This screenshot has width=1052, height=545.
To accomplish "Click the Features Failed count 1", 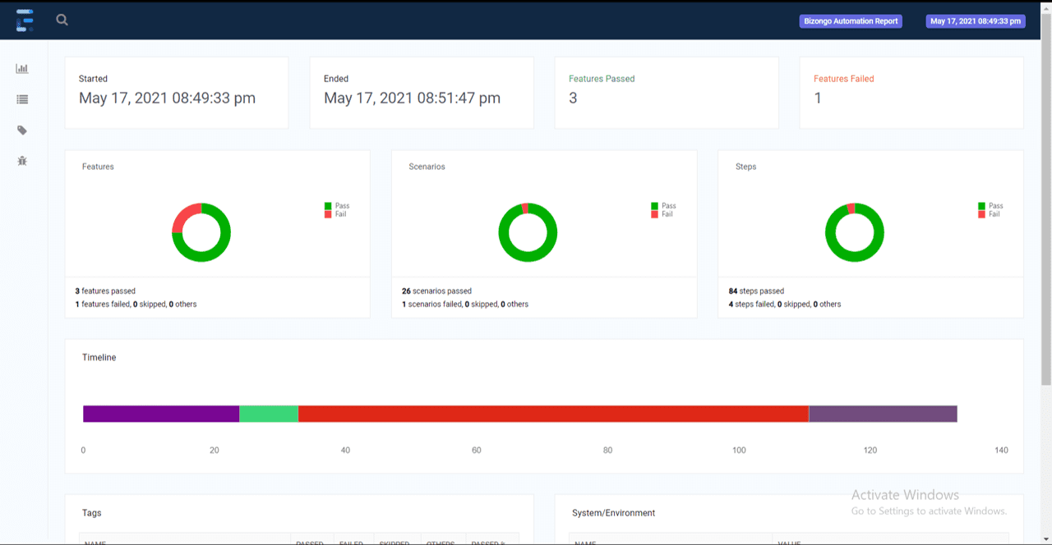I will 818,98.
